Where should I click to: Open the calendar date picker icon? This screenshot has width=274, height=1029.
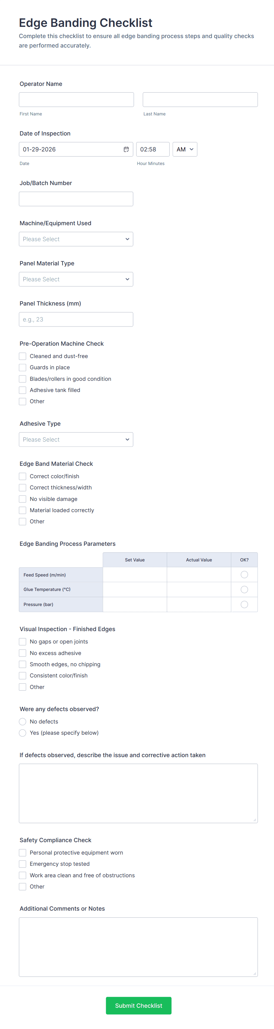pyautogui.click(x=126, y=149)
